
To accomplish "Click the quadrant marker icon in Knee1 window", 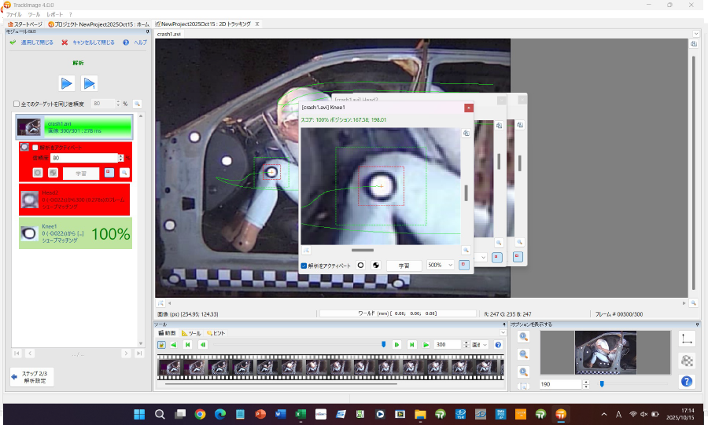I will click(x=375, y=266).
